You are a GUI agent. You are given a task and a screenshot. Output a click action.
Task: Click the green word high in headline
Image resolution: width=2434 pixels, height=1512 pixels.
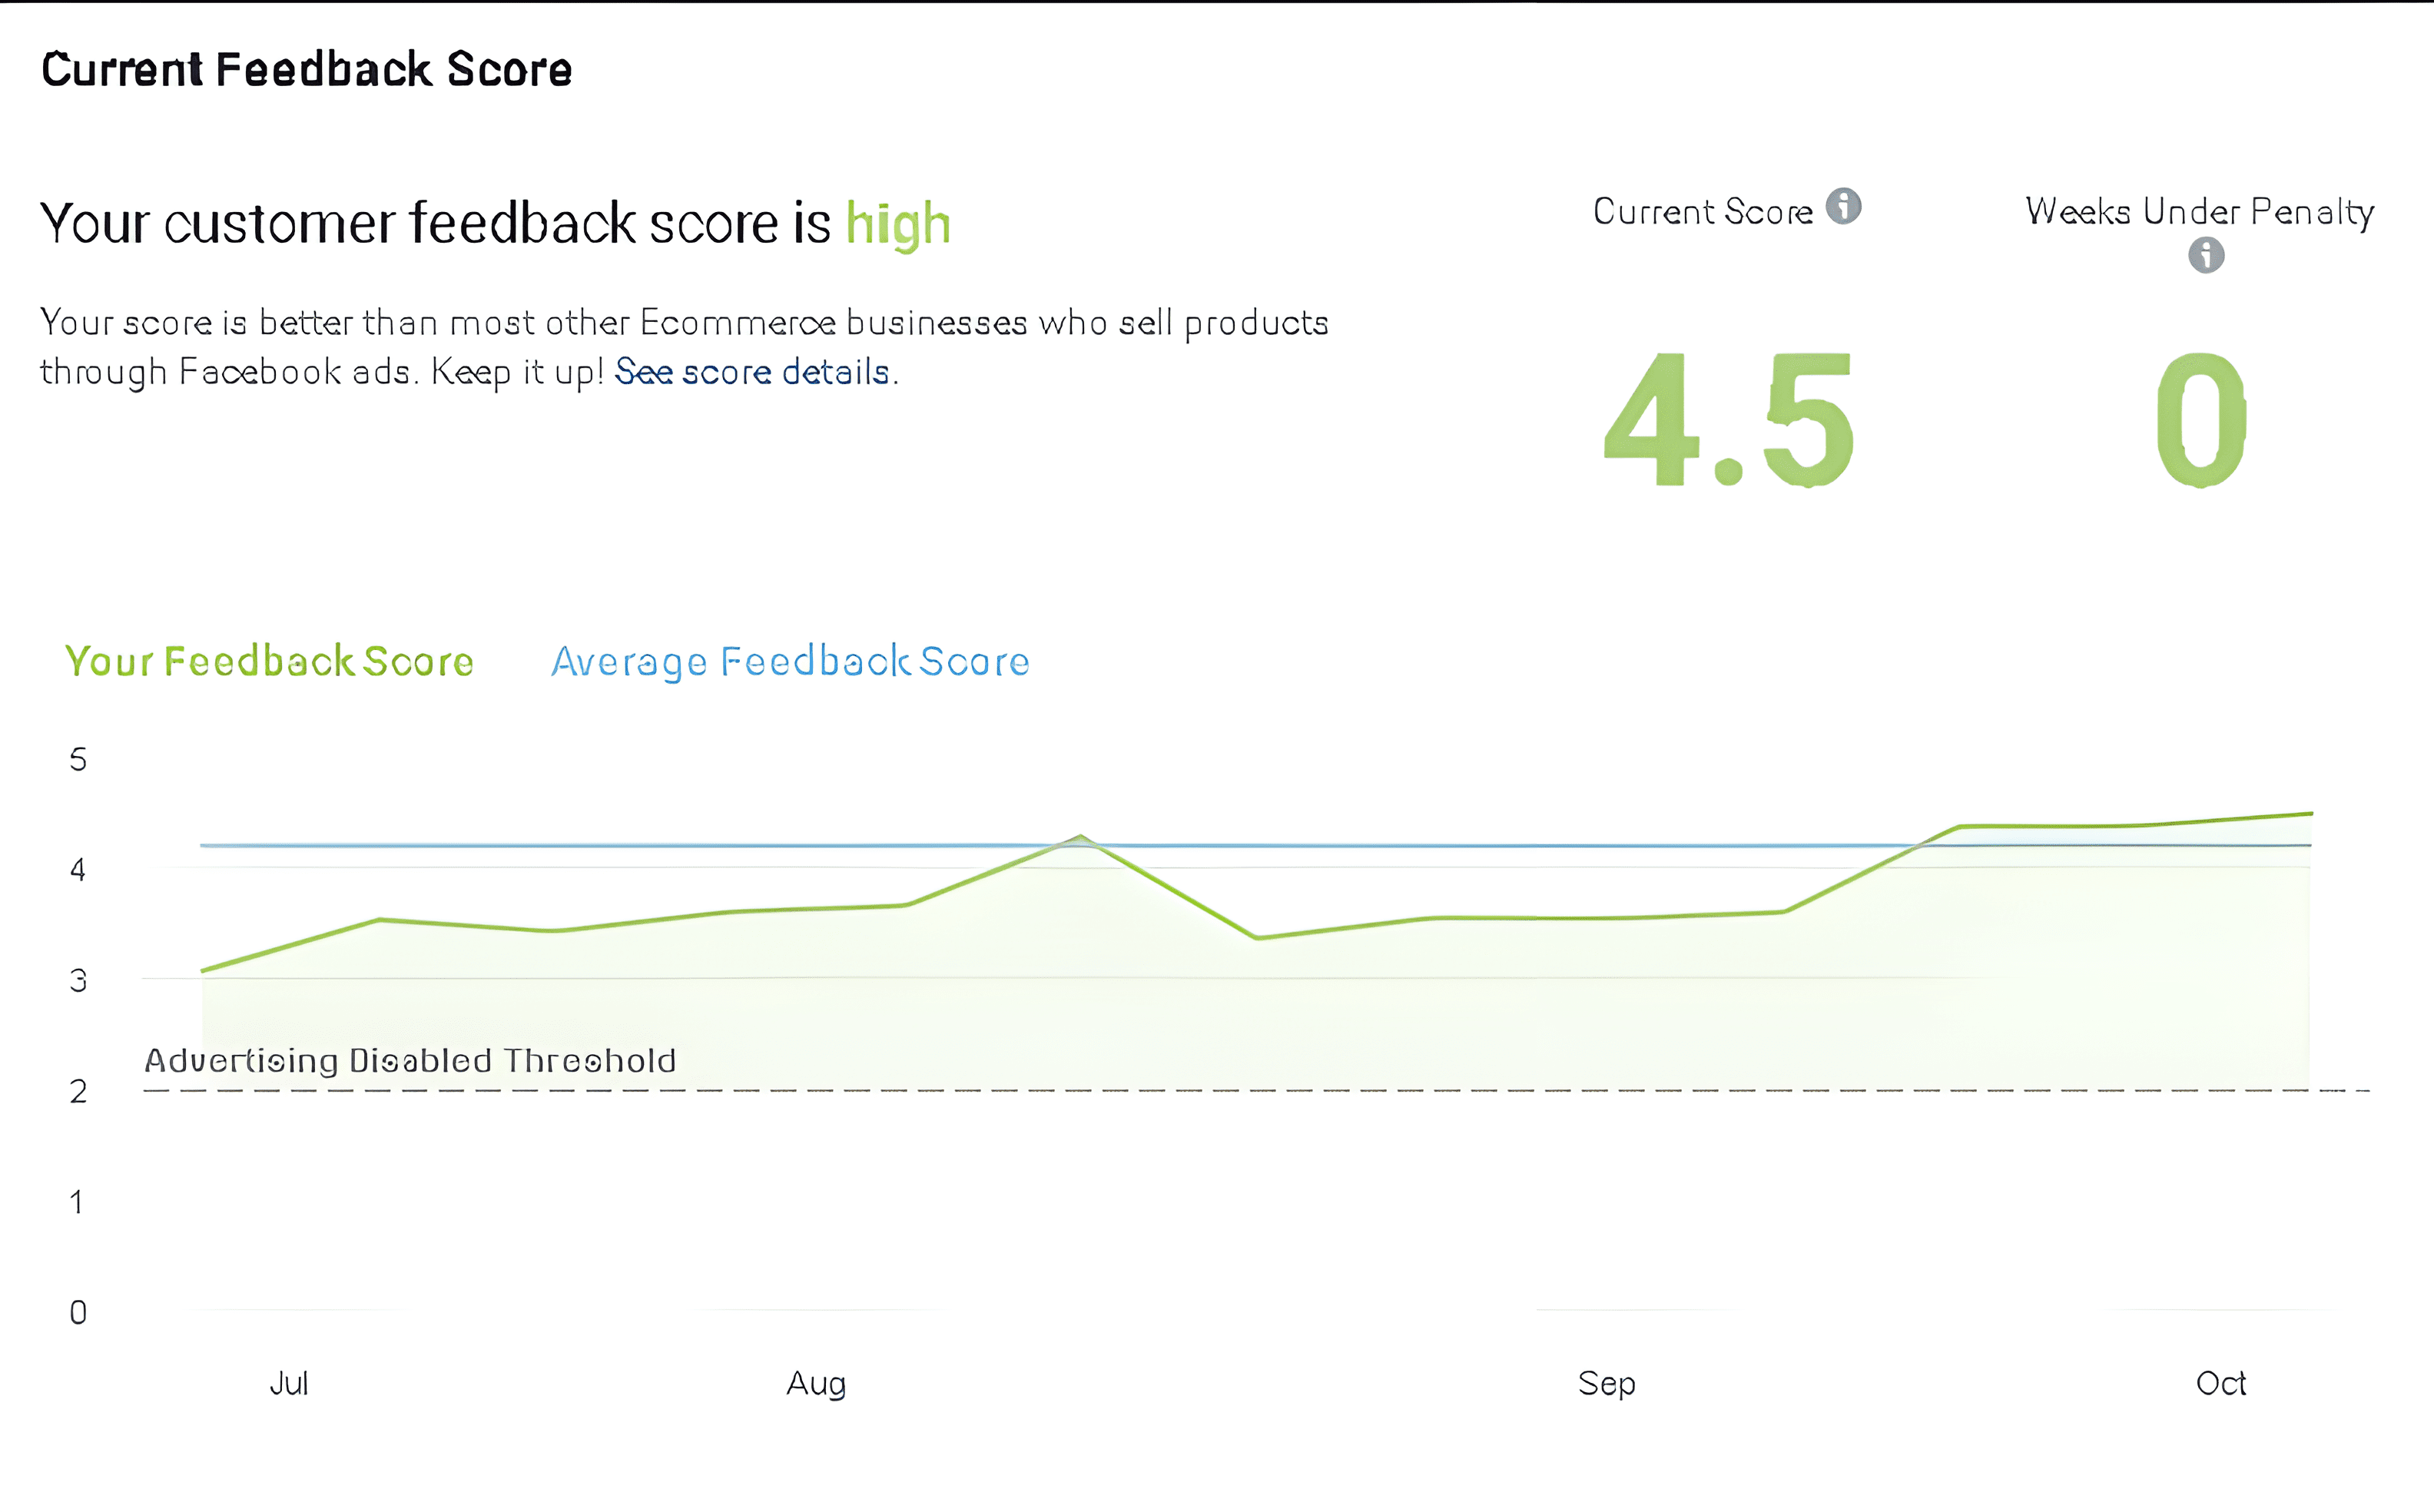point(897,223)
